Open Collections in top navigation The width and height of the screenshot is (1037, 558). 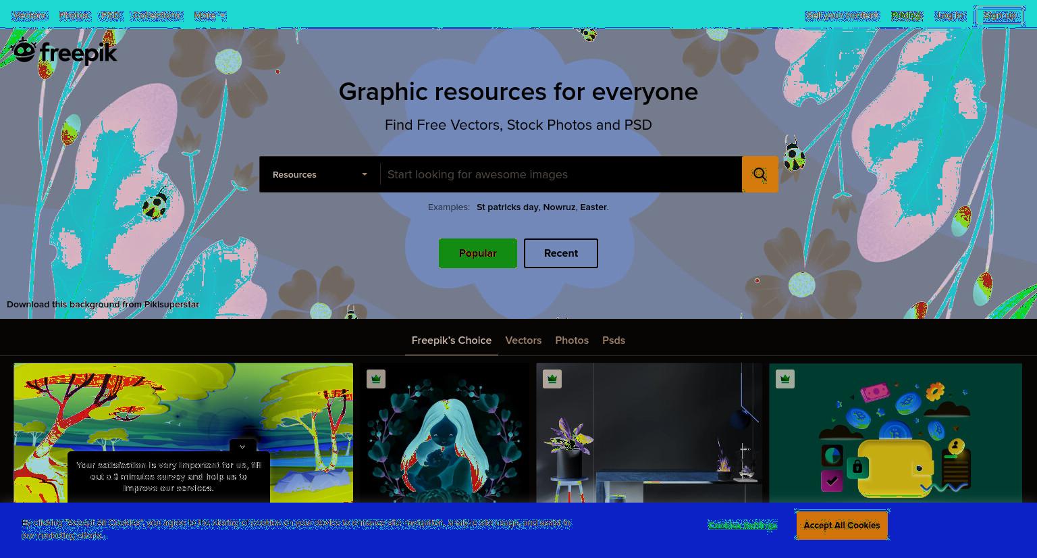(x=157, y=16)
